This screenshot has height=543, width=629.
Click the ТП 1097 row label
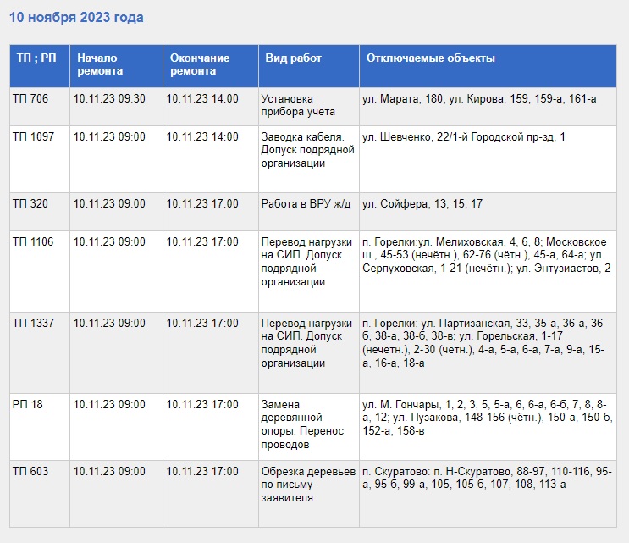34,137
